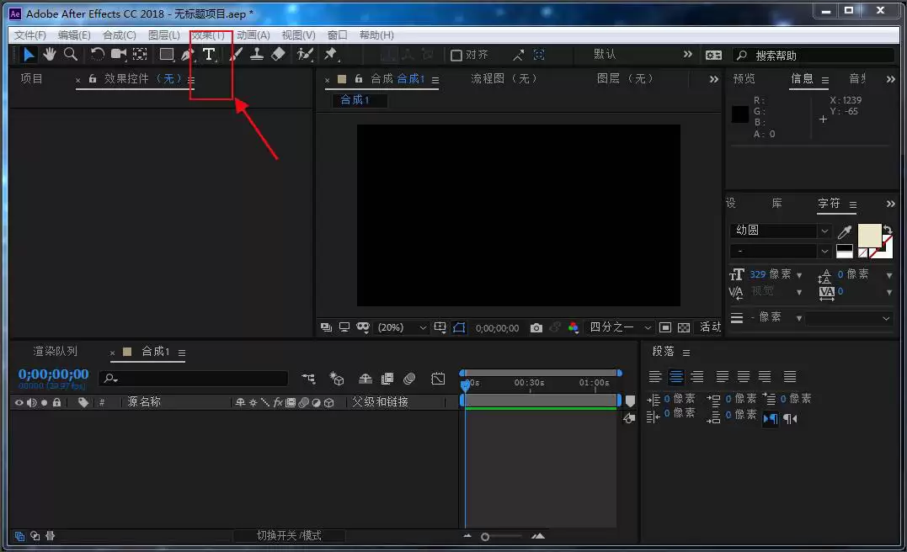Image resolution: width=907 pixels, height=552 pixels.
Task: Select the Puppet Pin tool
Action: (330, 55)
